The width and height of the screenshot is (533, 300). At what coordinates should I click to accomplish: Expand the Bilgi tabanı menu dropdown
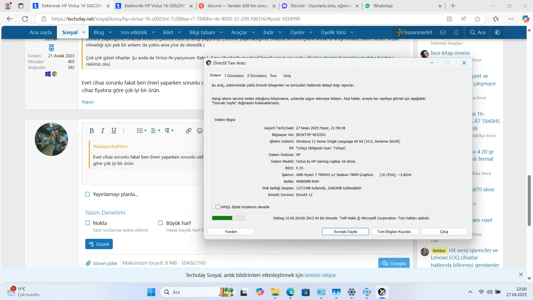coord(221,33)
